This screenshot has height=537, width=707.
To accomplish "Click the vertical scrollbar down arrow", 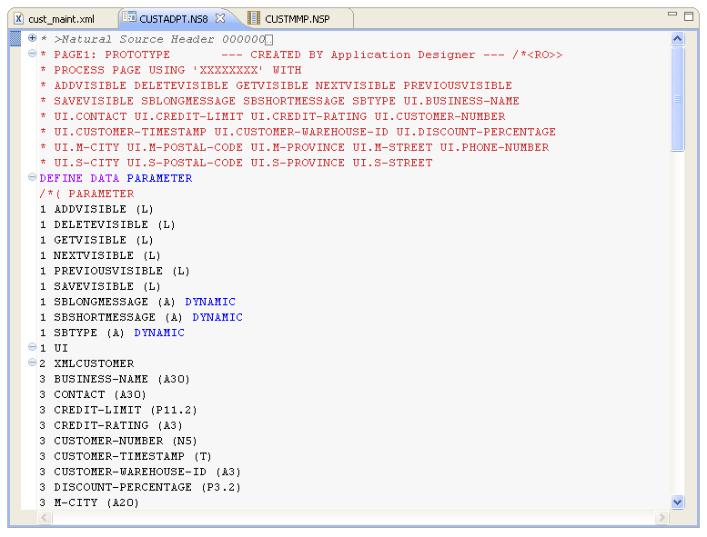I will (x=677, y=502).
